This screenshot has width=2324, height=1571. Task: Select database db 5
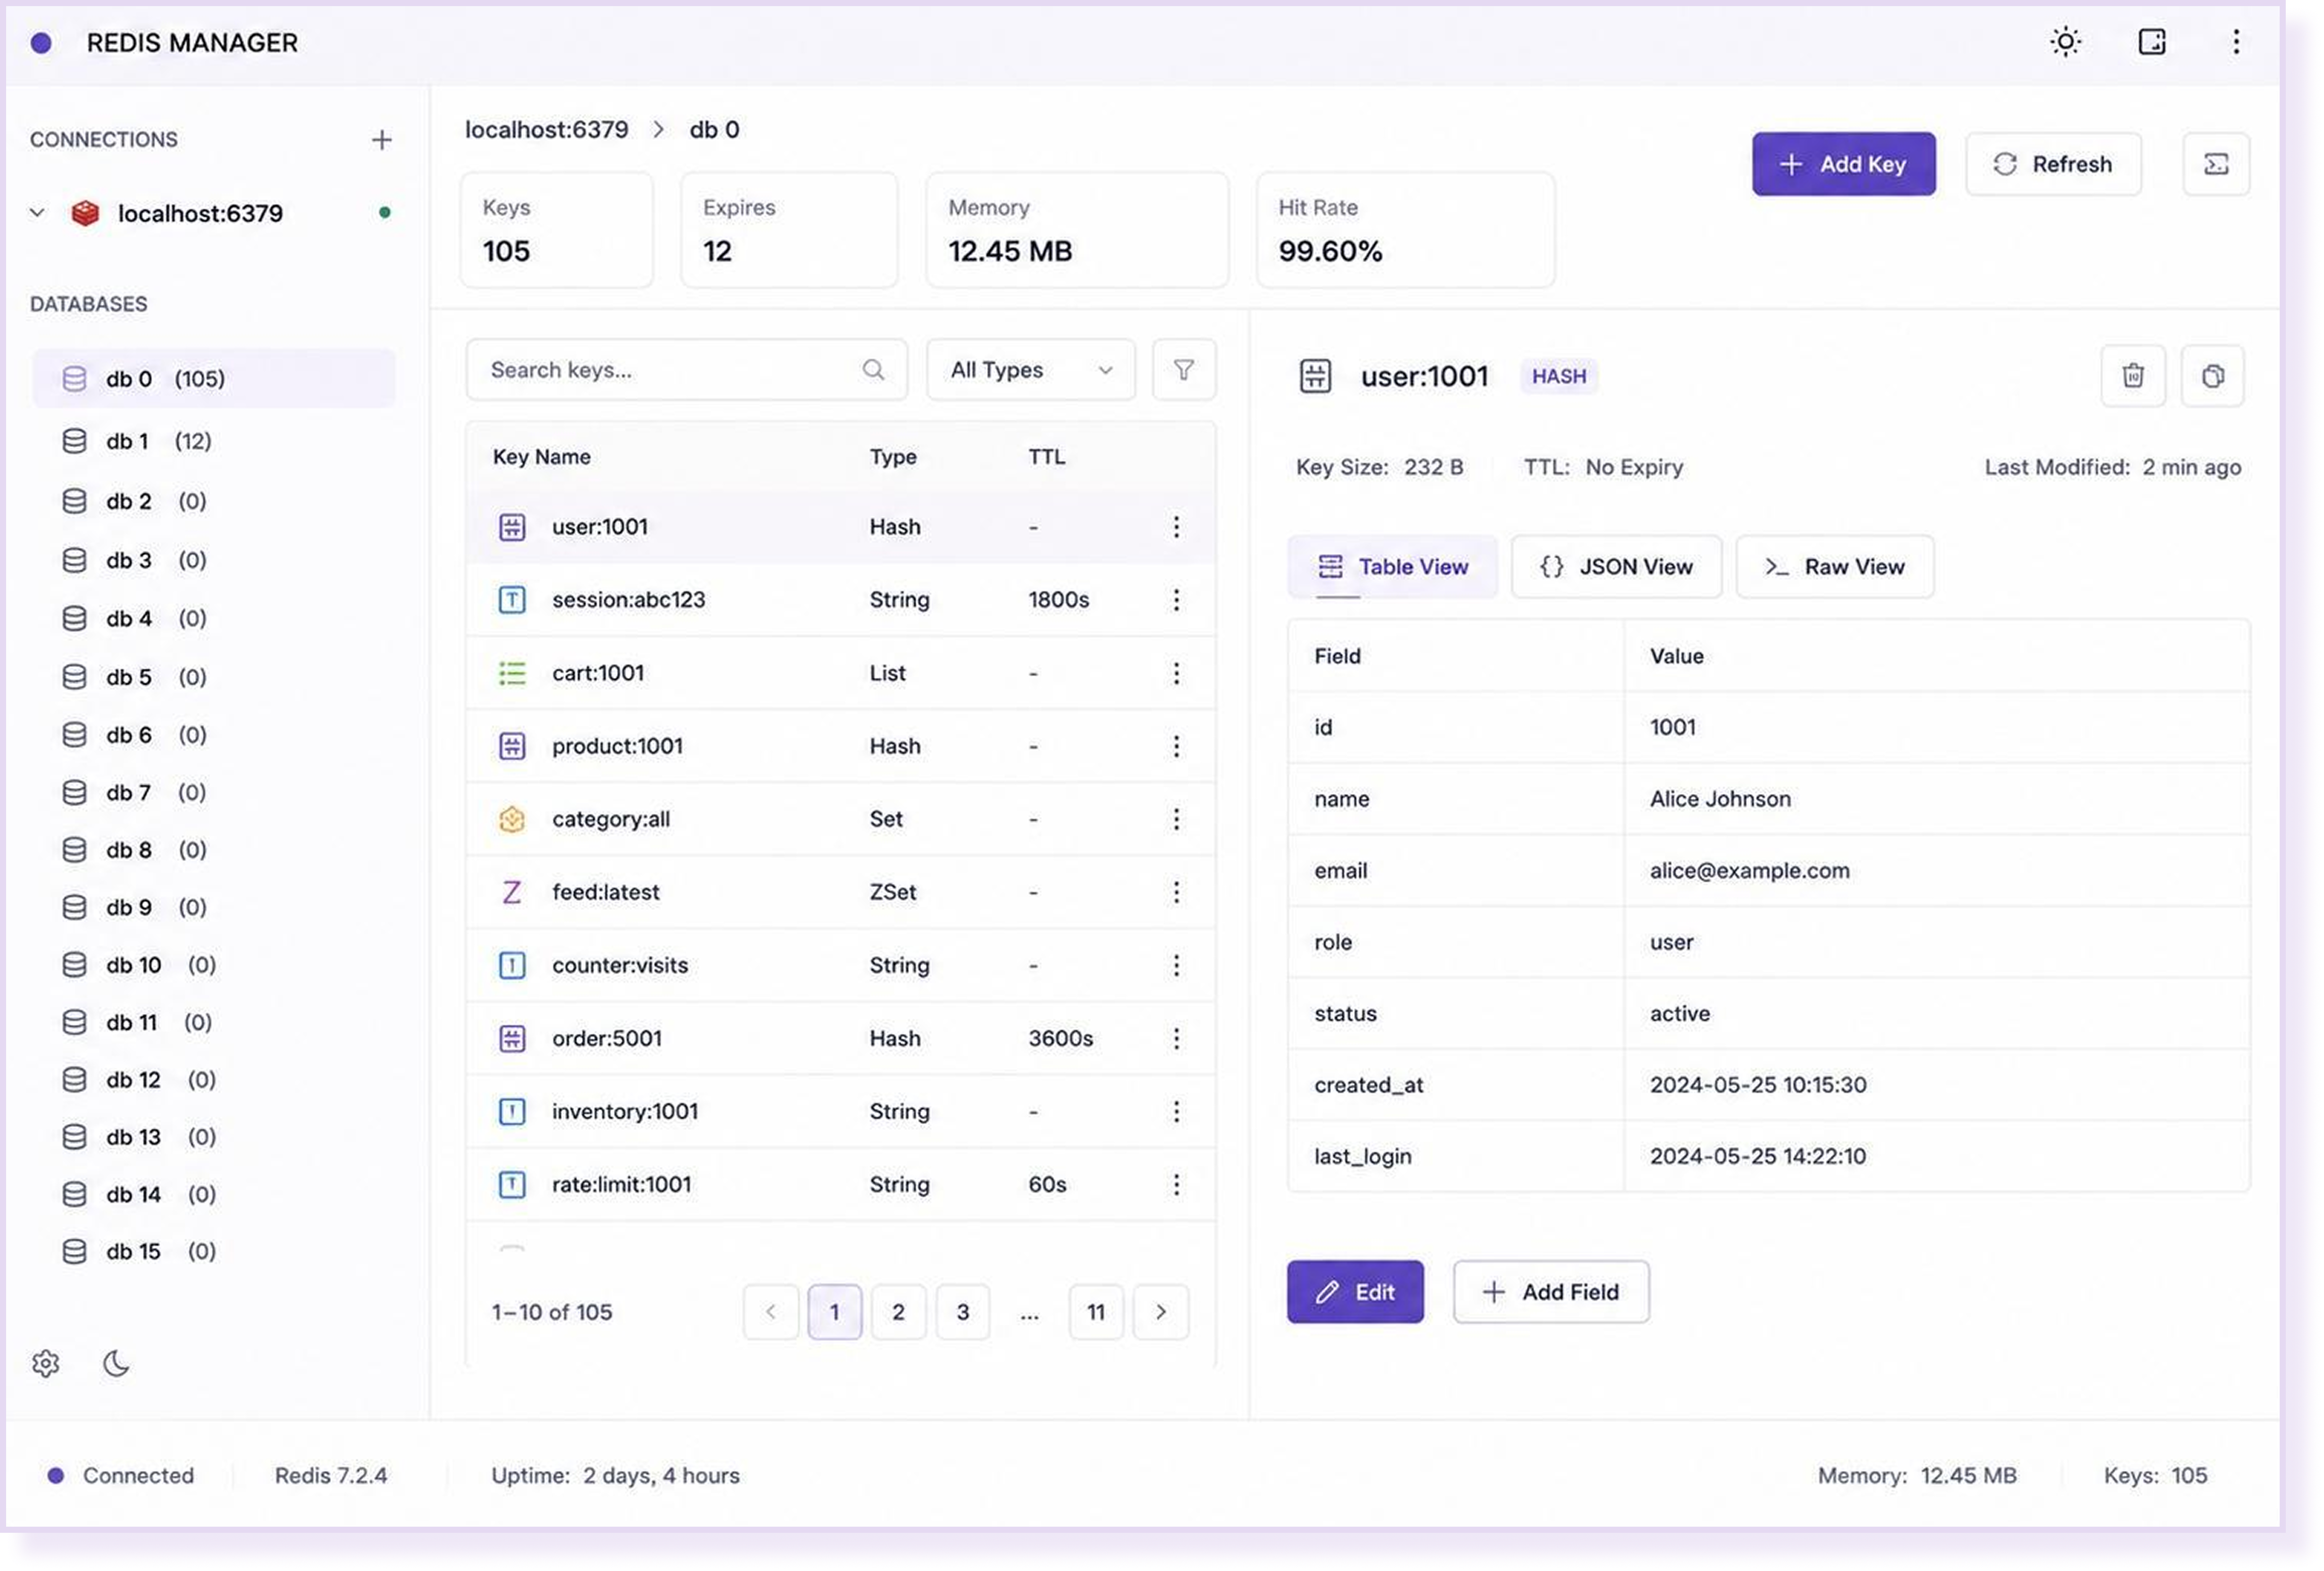point(214,677)
